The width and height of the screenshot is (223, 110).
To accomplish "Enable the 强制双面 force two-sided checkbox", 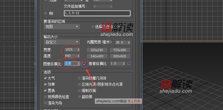I will pos(79,90).
